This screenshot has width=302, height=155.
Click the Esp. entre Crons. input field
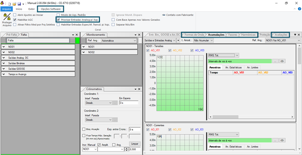[x=135, y=129]
